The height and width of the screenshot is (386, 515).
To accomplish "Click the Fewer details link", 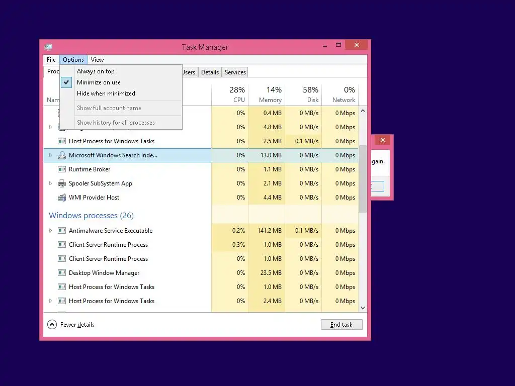I will pyautogui.click(x=77, y=325).
